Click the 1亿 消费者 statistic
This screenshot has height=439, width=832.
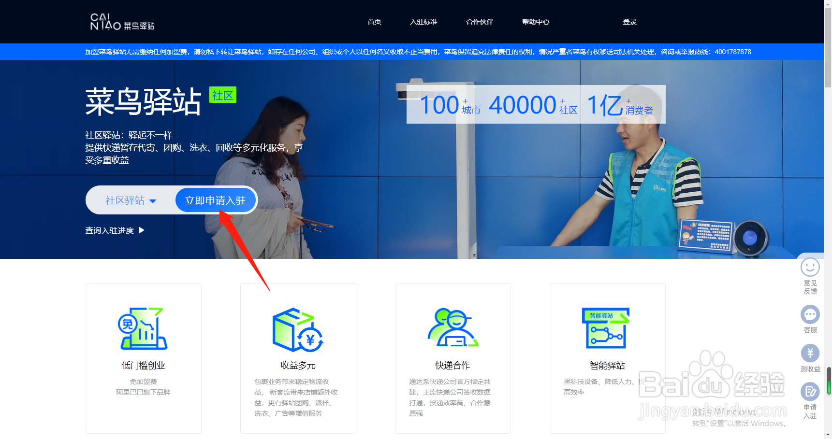(x=620, y=105)
